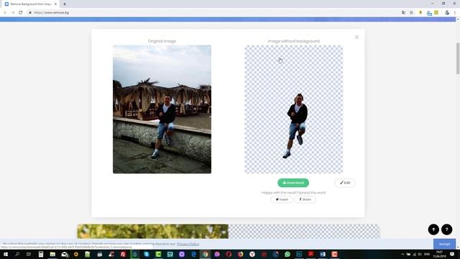Open the Chrome three-dot menu
Viewport: 460px width, 259px height.
[x=455, y=13]
